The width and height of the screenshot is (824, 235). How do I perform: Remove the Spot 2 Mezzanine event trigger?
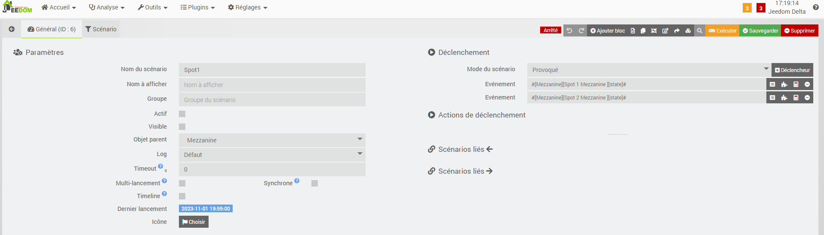point(807,98)
